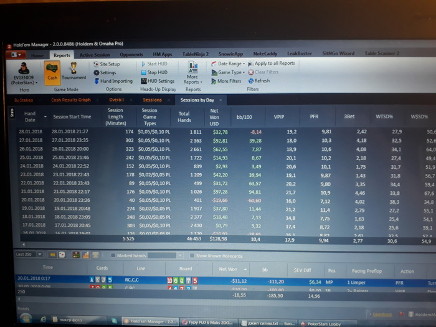Open the HM Apps tab

point(163,54)
